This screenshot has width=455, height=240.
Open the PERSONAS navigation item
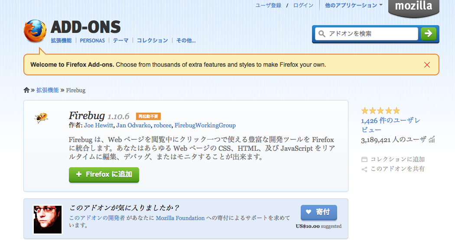pos(92,41)
